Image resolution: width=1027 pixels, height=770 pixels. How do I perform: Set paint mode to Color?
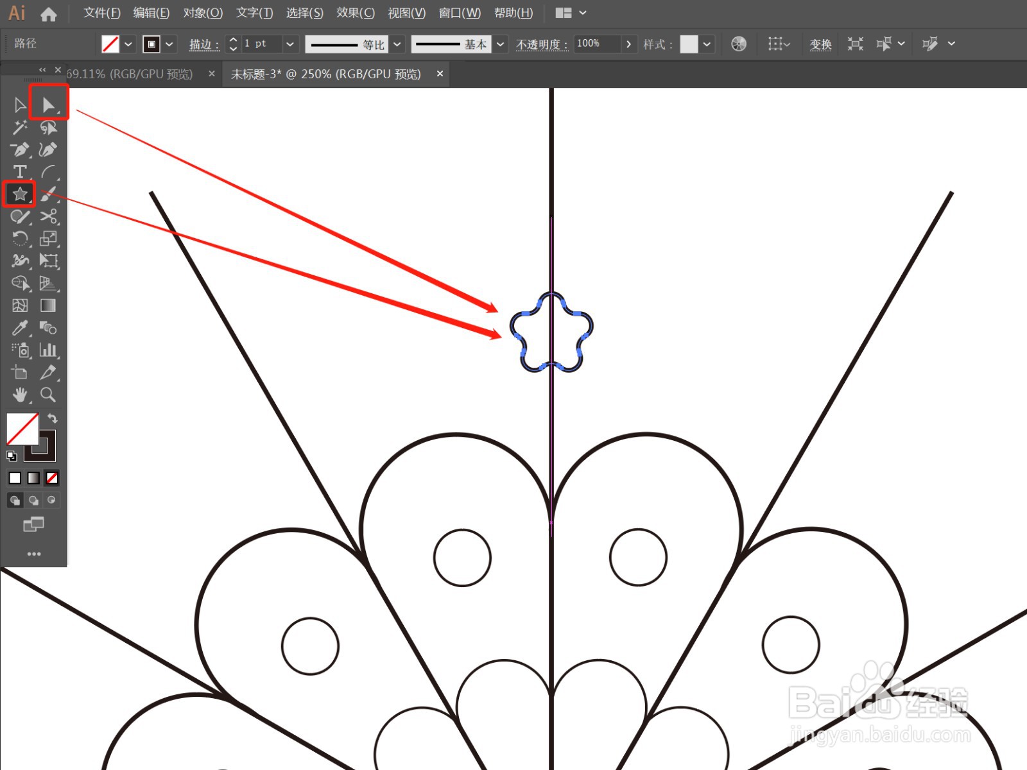(15, 478)
